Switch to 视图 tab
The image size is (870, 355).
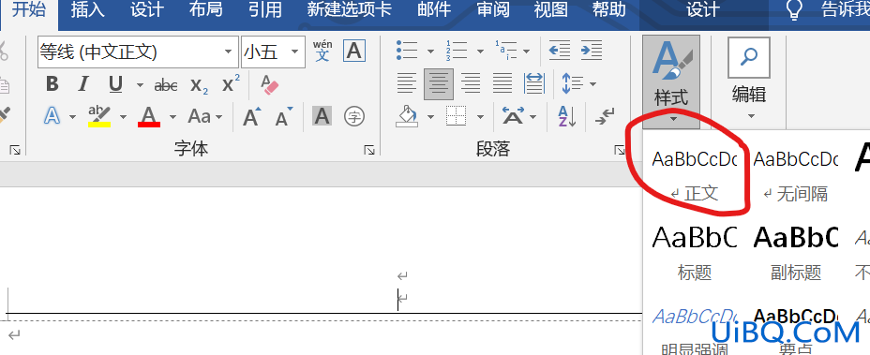click(551, 9)
